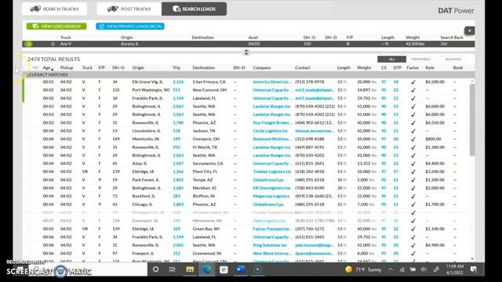
Task: Tick checkbox for Lincolnshire, IL row
Action: pos(29,131)
